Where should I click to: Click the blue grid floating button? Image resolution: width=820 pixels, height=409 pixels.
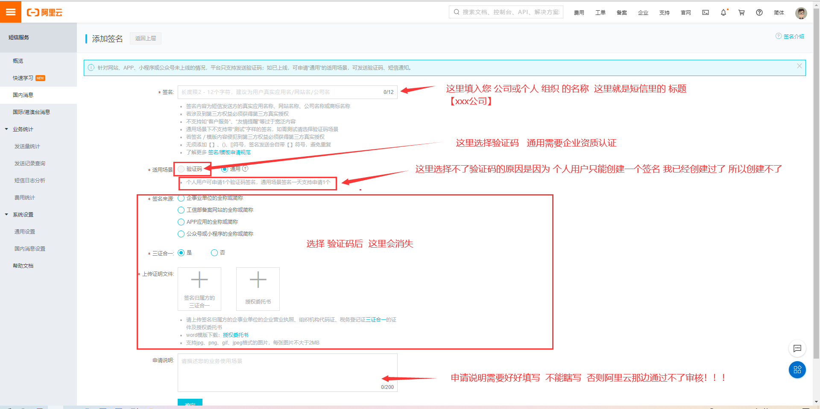(x=797, y=370)
